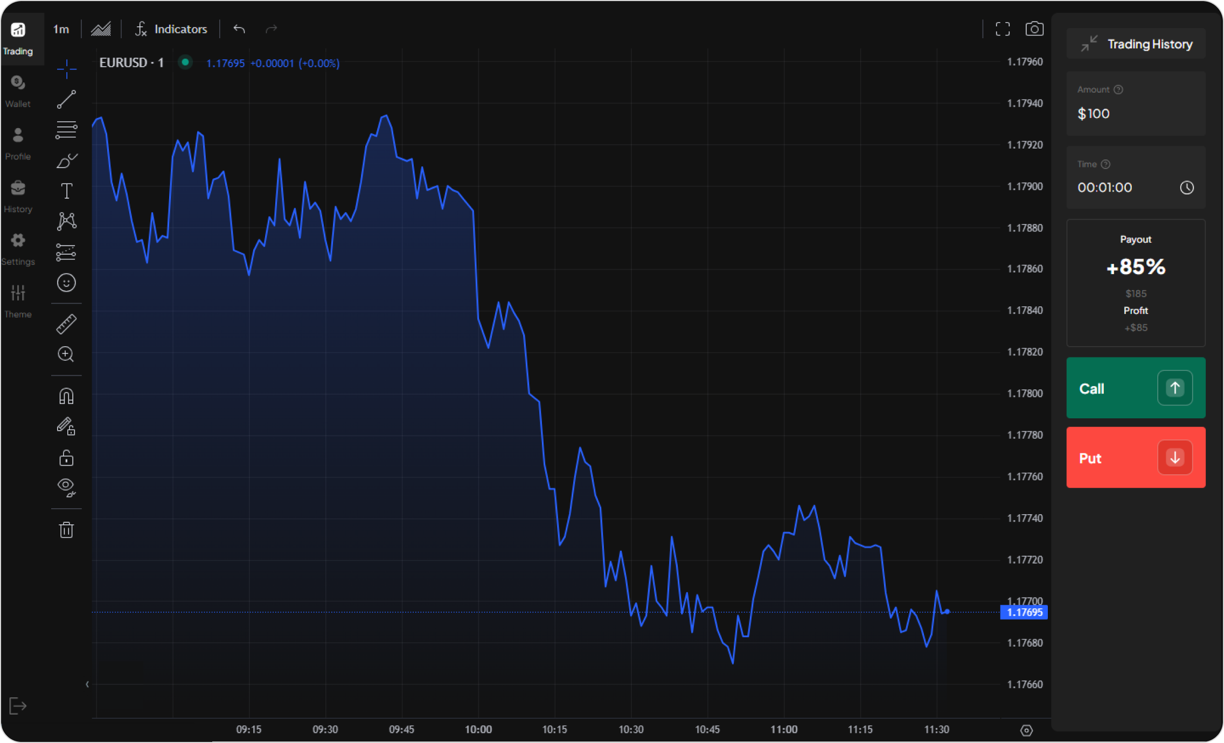Collapse the drawing toolbar with the arrow
The image size is (1224, 743).
pyautogui.click(x=87, y=684)
